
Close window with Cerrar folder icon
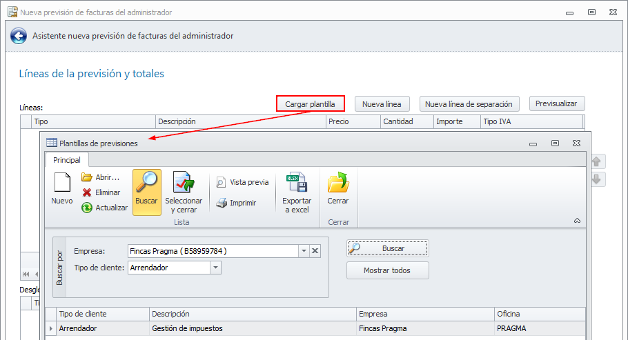(x=338, y=188)
